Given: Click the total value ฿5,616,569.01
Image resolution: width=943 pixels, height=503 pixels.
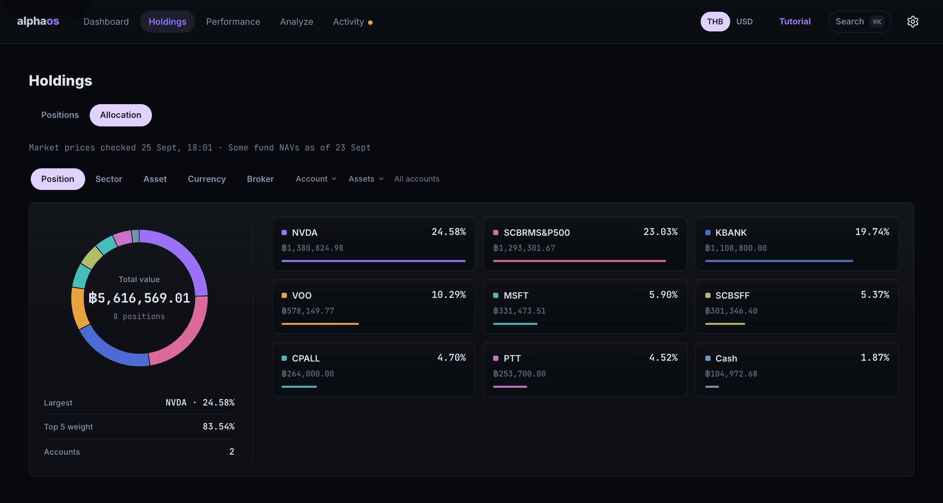Looking at the screenshot, I should pyautogui.click(x=139, y=298).
